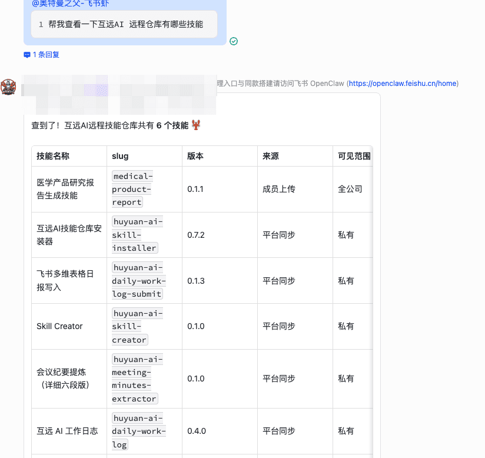Click the green read-status checkmark icon
The width and height of the screenshot is (485, 458).
[234, 41]
